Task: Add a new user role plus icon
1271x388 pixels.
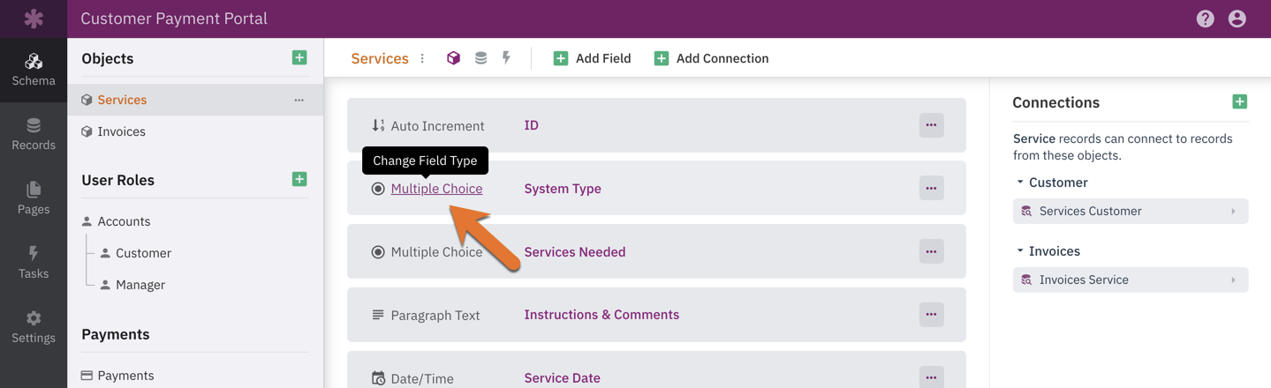Action: 299,179
